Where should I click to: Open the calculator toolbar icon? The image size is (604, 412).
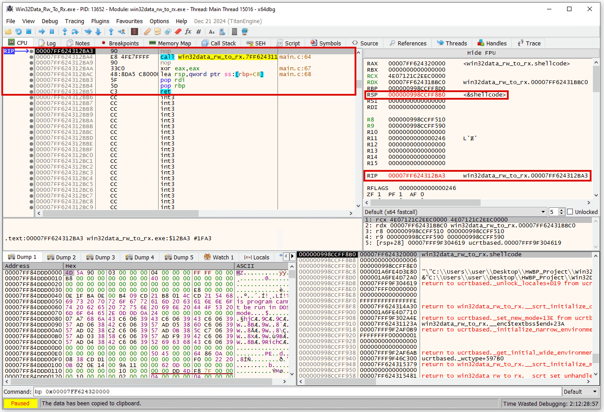(x=234, y=32)
